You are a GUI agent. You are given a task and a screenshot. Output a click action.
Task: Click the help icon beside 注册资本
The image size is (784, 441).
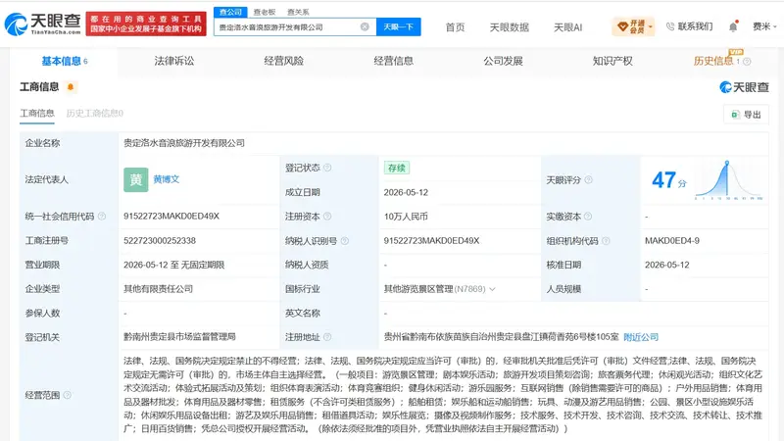pos(327,216)
